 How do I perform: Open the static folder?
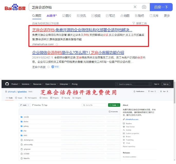point(25,135)
